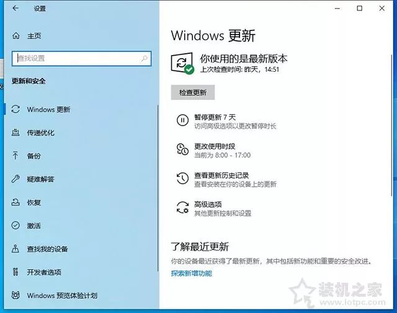The height and width of the screenshot is (313, 397).
Task: Open 高级选项 settings
Action: [x=208, y=204]
